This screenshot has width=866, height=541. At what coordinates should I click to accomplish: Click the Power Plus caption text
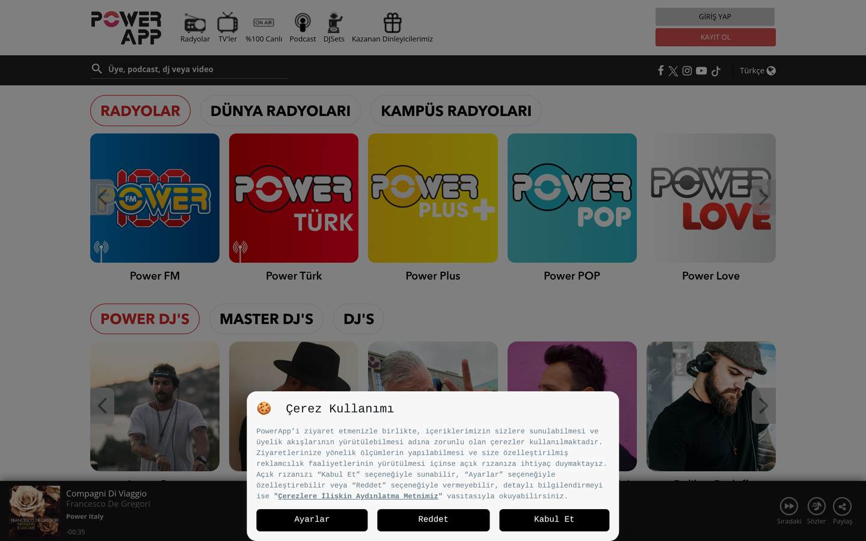(433, 276)
